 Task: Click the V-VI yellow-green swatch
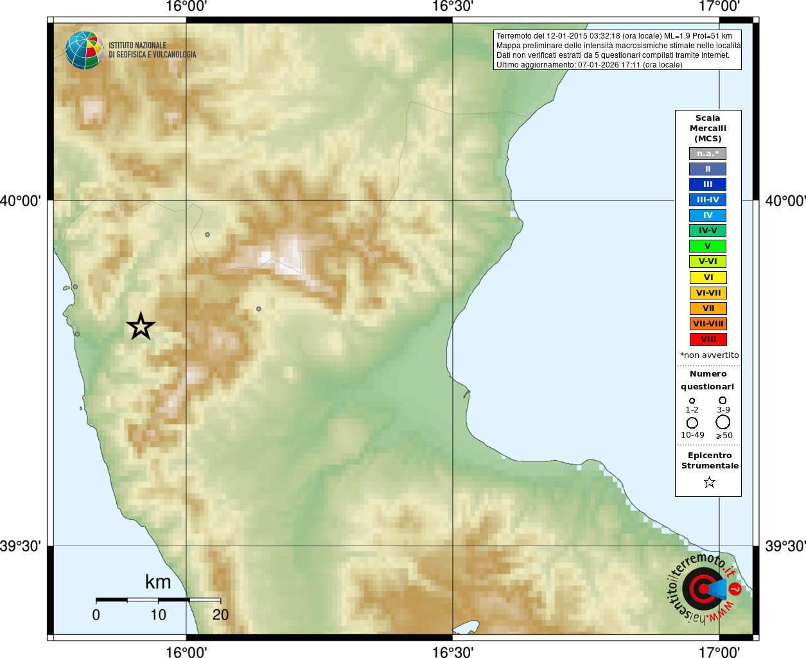click(708, 262)
